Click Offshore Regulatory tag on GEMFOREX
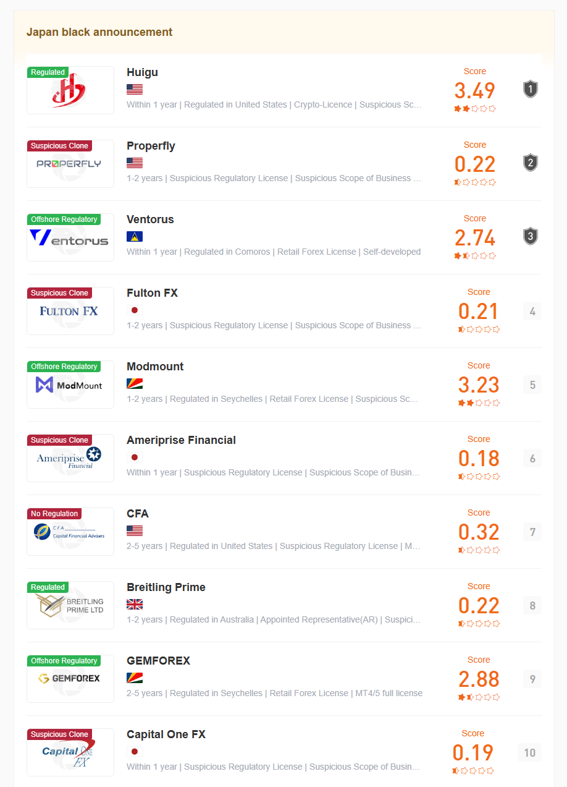 [64, 661]
